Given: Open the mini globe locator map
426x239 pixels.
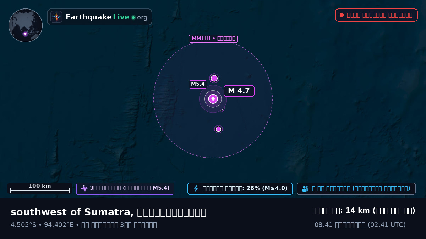Looking at the screenshot, I should [26, 25].
